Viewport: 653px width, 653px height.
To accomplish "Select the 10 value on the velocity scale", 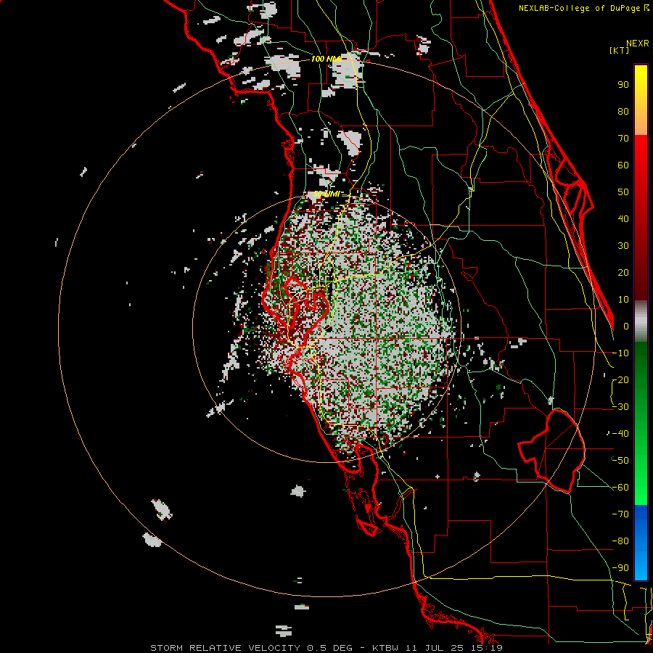I will pyautogui.click(x=623, y=300).
